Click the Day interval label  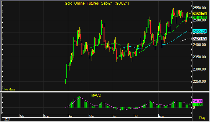coord(202,118)
